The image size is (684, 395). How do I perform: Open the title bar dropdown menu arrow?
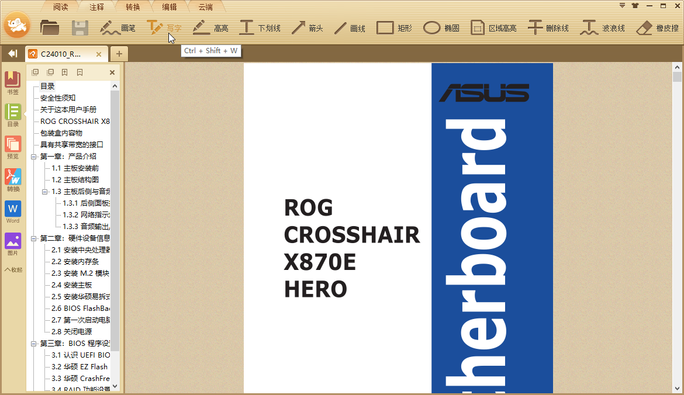(x=622, y=6)
